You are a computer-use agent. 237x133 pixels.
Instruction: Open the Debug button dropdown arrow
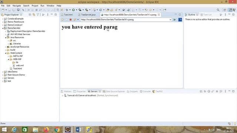pos(70,10)
